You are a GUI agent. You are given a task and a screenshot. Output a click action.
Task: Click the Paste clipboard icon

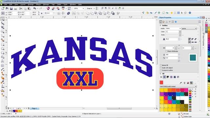coord(29,9)
